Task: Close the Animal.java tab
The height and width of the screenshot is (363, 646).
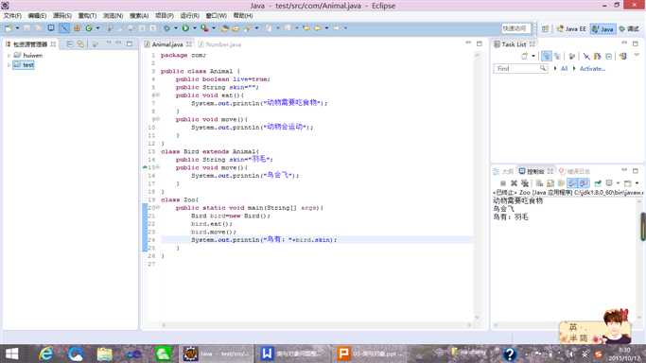Action: click(188, 44)
